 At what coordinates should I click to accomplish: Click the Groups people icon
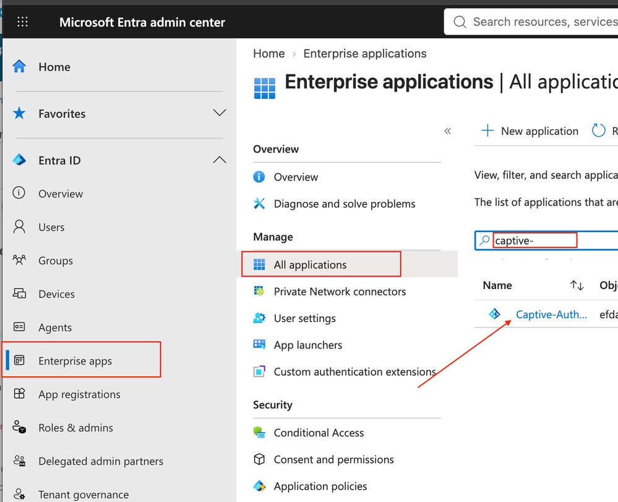point(19,260)
